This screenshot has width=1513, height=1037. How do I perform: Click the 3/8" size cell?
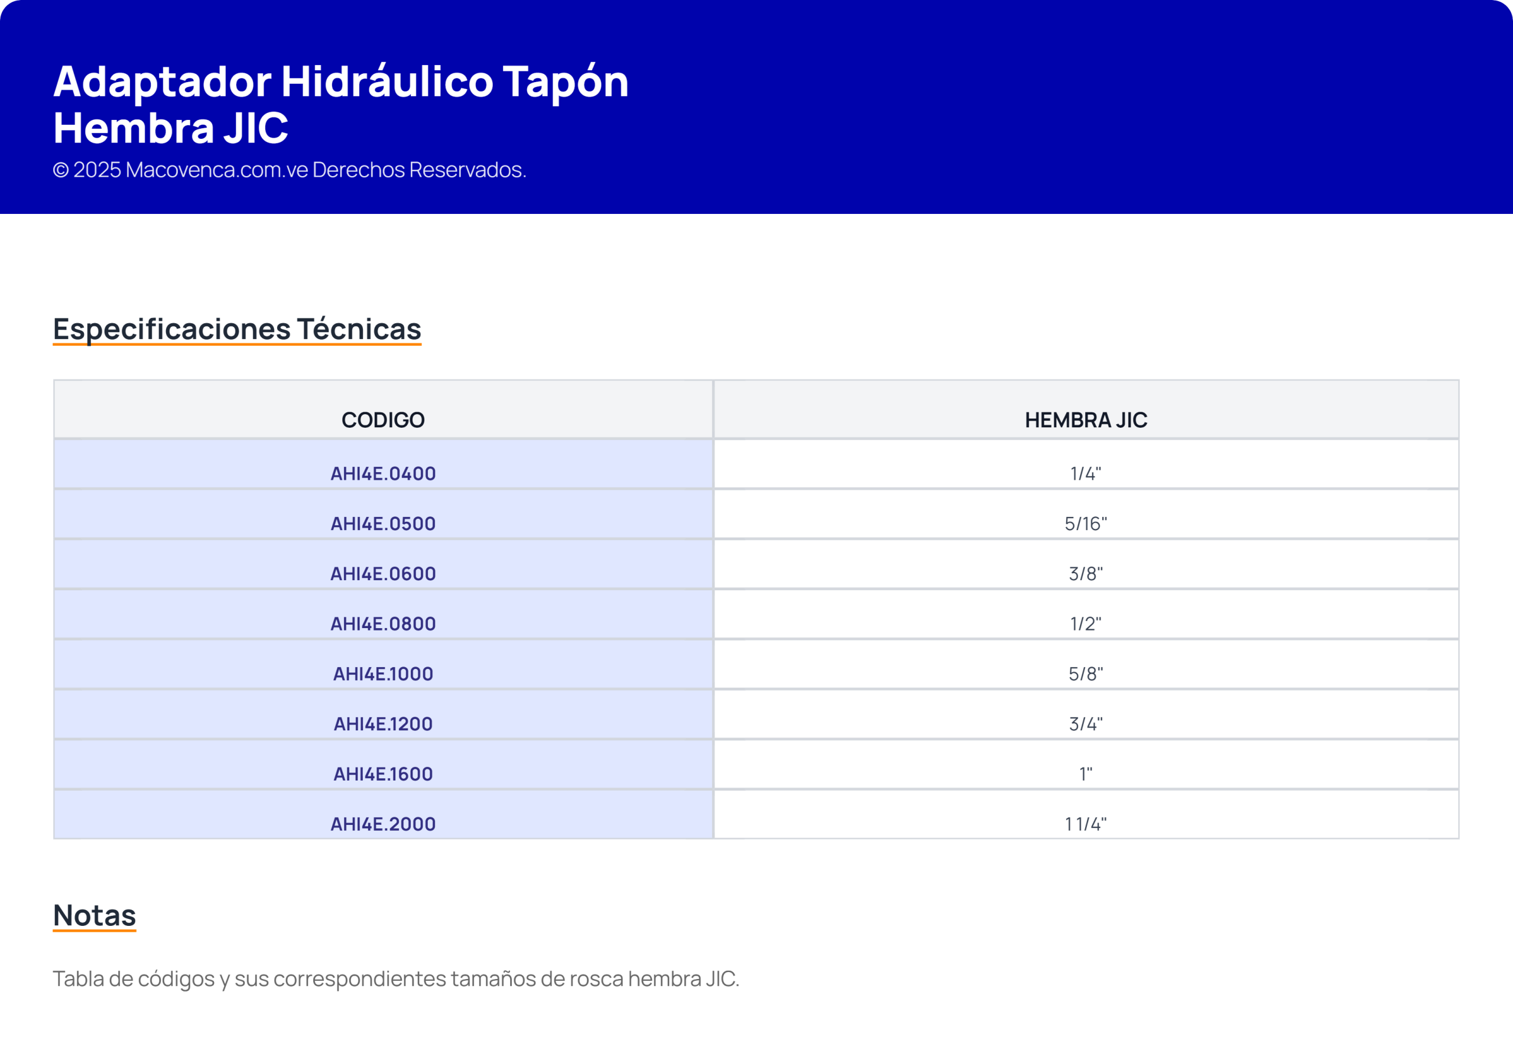tap(1085, 574)
